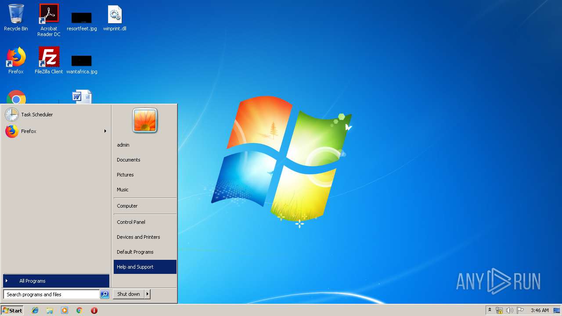The image size is (562, 316).
Task: Open the Recycle Bin desktop icon
Action: pos(16,18)
